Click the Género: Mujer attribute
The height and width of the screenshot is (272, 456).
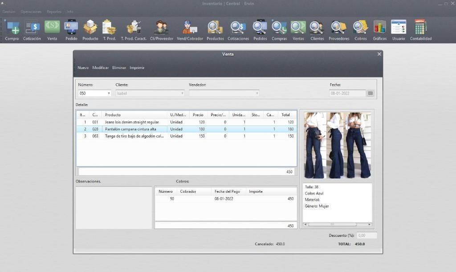click(317, 206)
